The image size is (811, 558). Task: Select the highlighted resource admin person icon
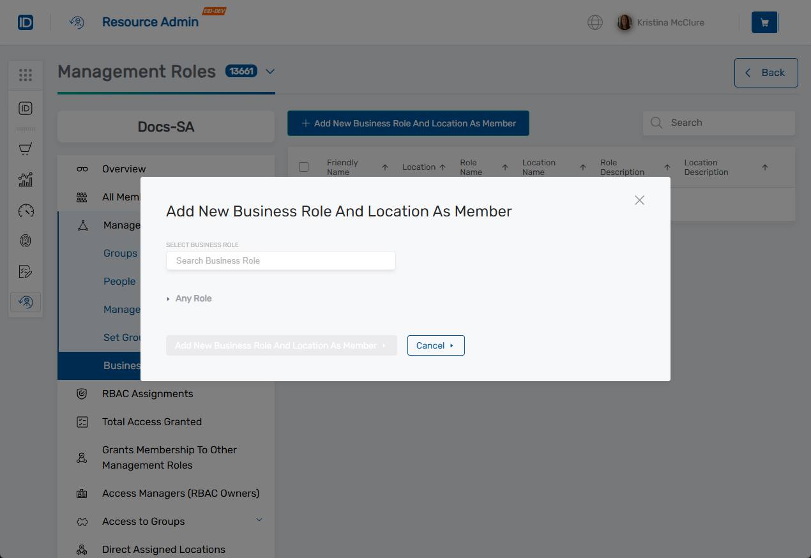tap(26, 301)
